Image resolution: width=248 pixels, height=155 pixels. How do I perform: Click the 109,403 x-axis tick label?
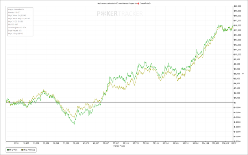(215, 143)
